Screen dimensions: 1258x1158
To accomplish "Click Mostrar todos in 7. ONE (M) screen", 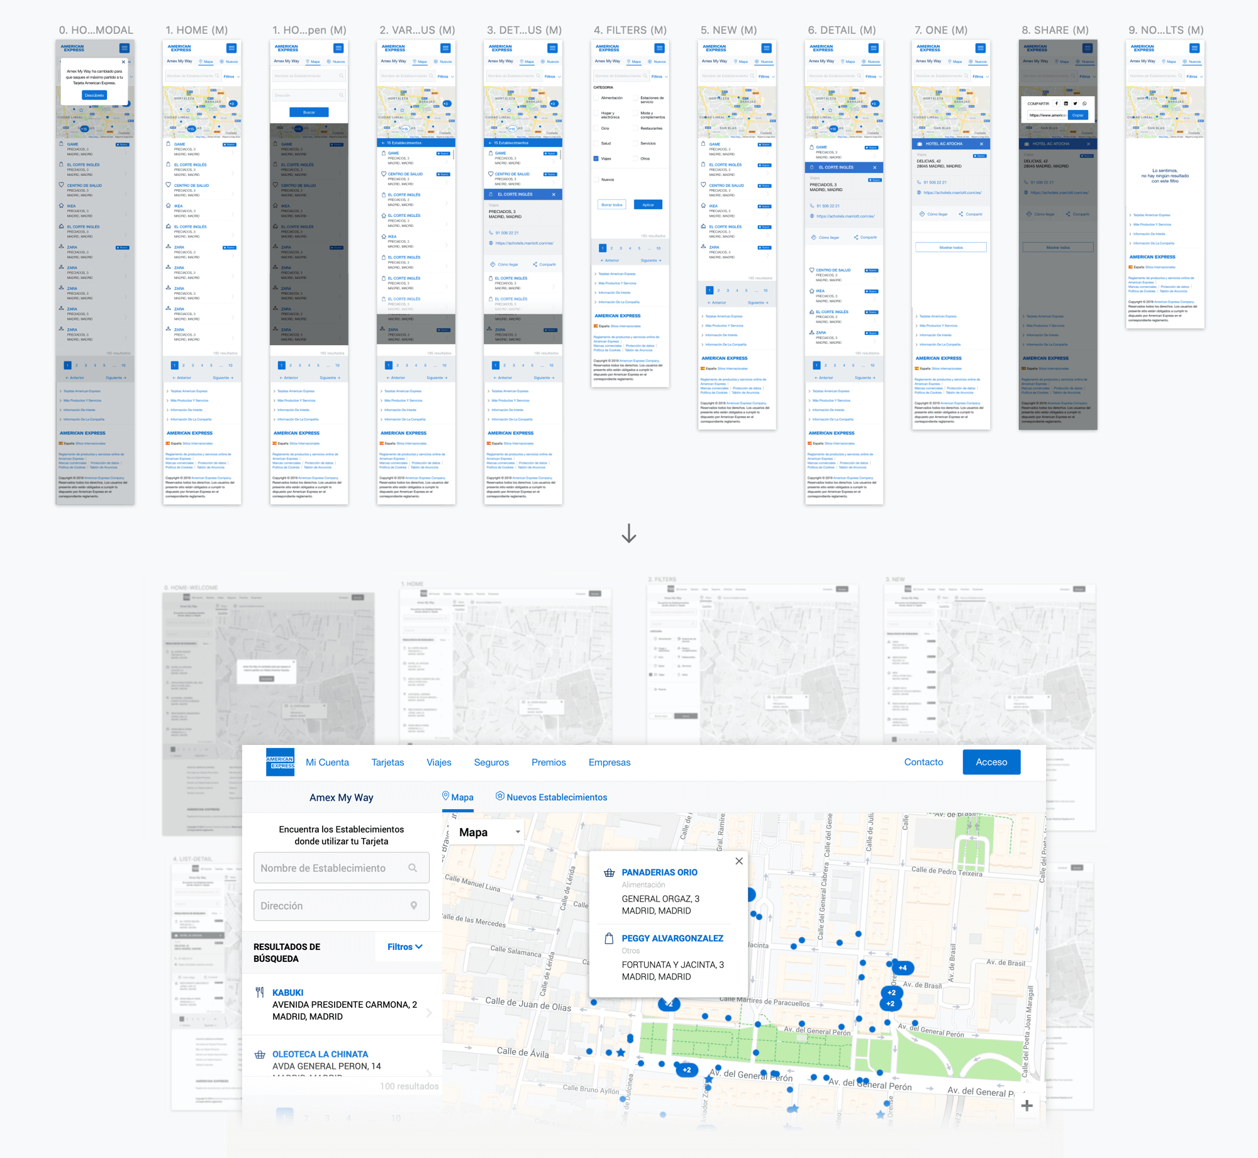I will coord(951,247).
